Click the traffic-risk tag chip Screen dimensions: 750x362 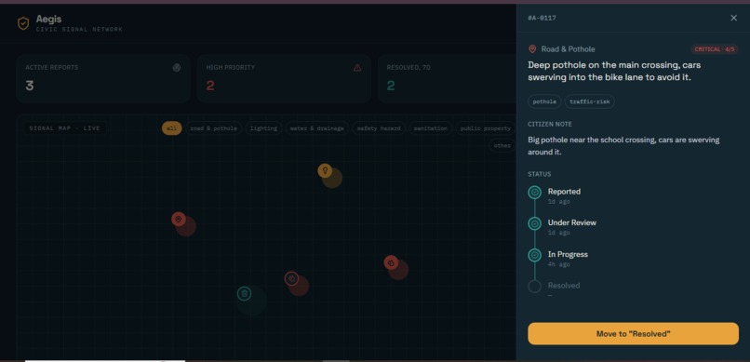coord(589,101)
